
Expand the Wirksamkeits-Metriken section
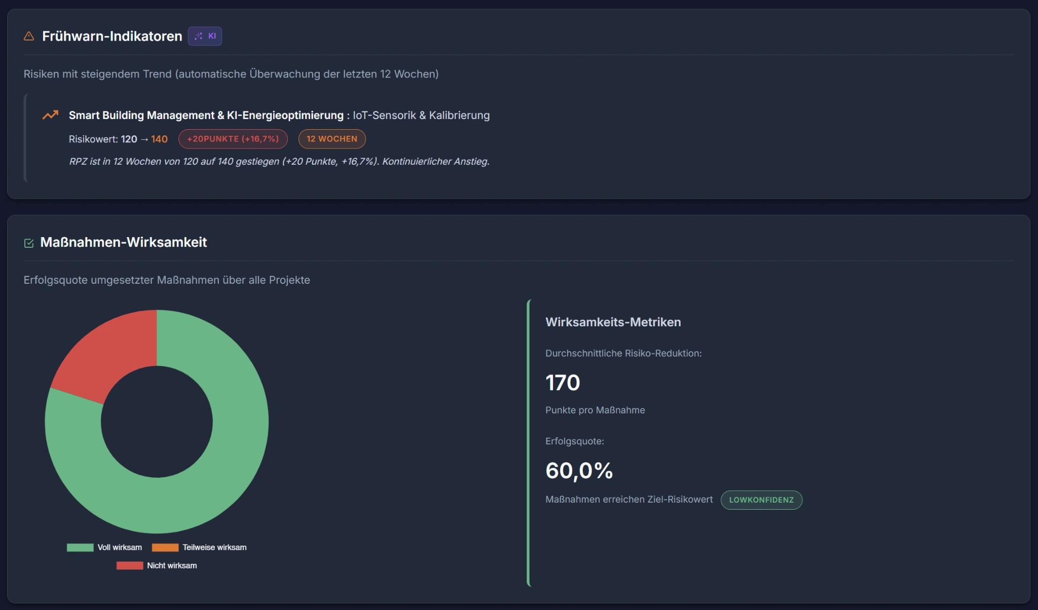tap(613, 322)
